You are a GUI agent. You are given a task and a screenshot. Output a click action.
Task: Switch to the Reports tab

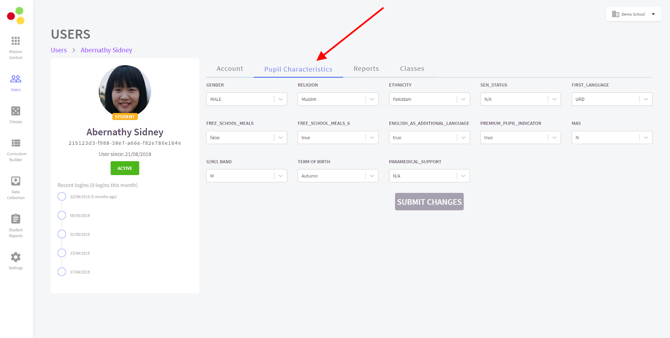click(x=366, y=69)
